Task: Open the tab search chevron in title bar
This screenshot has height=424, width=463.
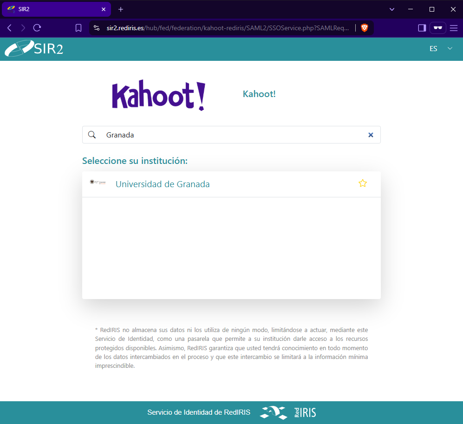Action: [x=392, y=9]
